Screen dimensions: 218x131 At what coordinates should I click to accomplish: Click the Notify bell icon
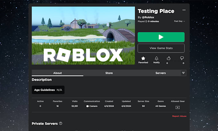(156, 58)
